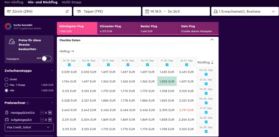
Task: Select the Alle stops option
Action: [7, 91]
